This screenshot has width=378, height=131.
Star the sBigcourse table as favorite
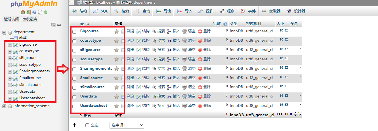(x=117, y=50)
